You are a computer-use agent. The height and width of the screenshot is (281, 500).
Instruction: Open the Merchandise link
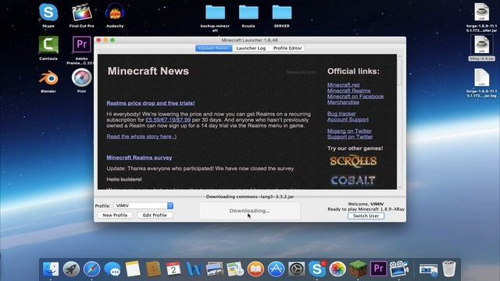(x=343, y=102)
